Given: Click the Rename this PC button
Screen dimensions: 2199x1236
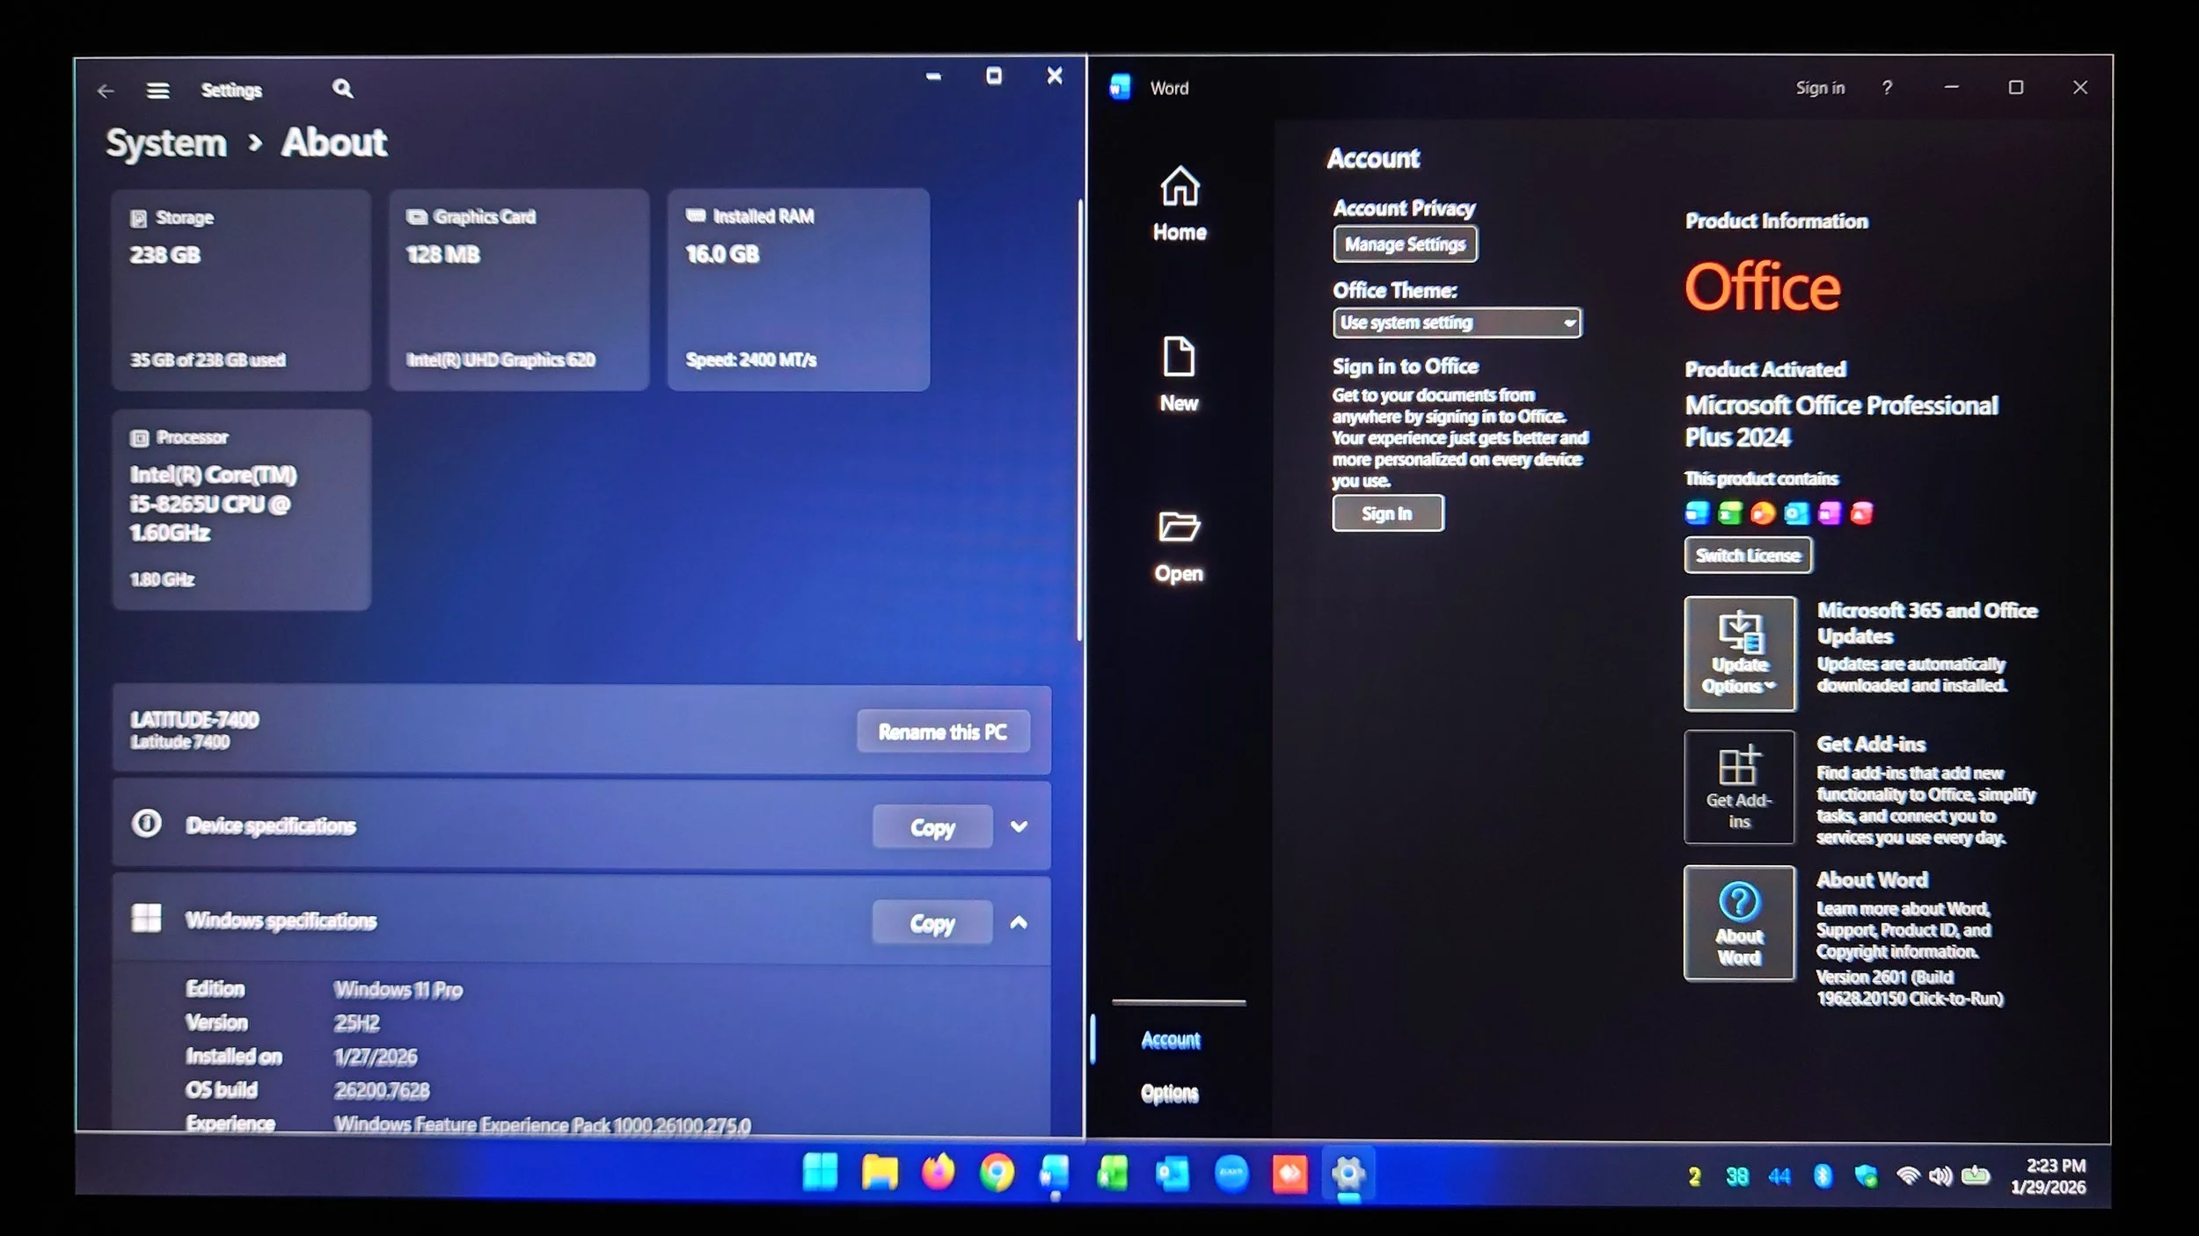Looking at the screenshot, I should (942, 731).
